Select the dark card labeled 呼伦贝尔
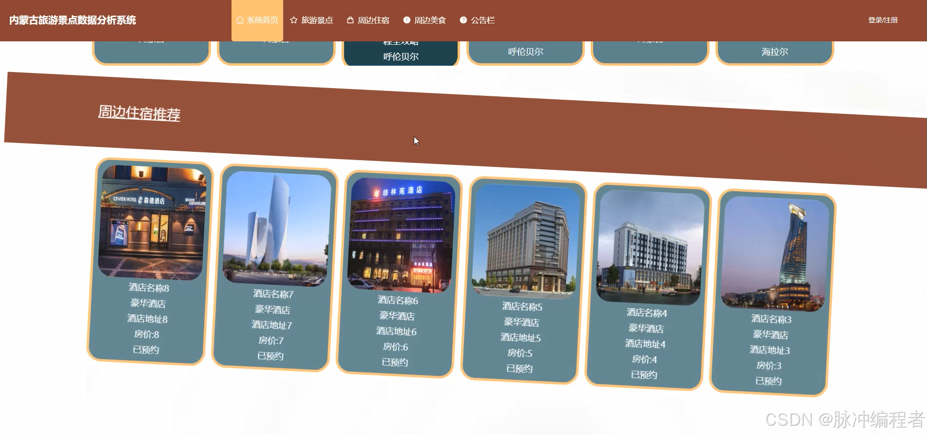927x435 pixels. coord(401,53)
